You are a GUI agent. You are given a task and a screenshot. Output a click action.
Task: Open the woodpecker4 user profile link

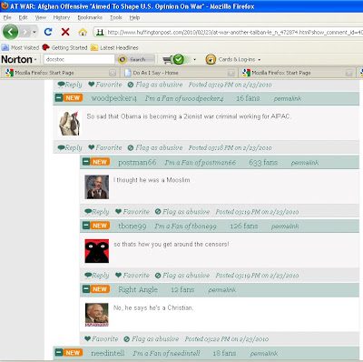click(x=114, y=98)
